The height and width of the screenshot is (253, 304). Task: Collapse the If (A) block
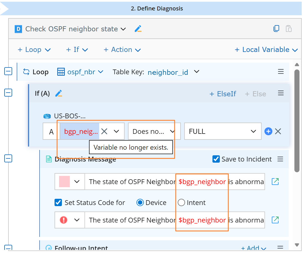pos(8,93)
